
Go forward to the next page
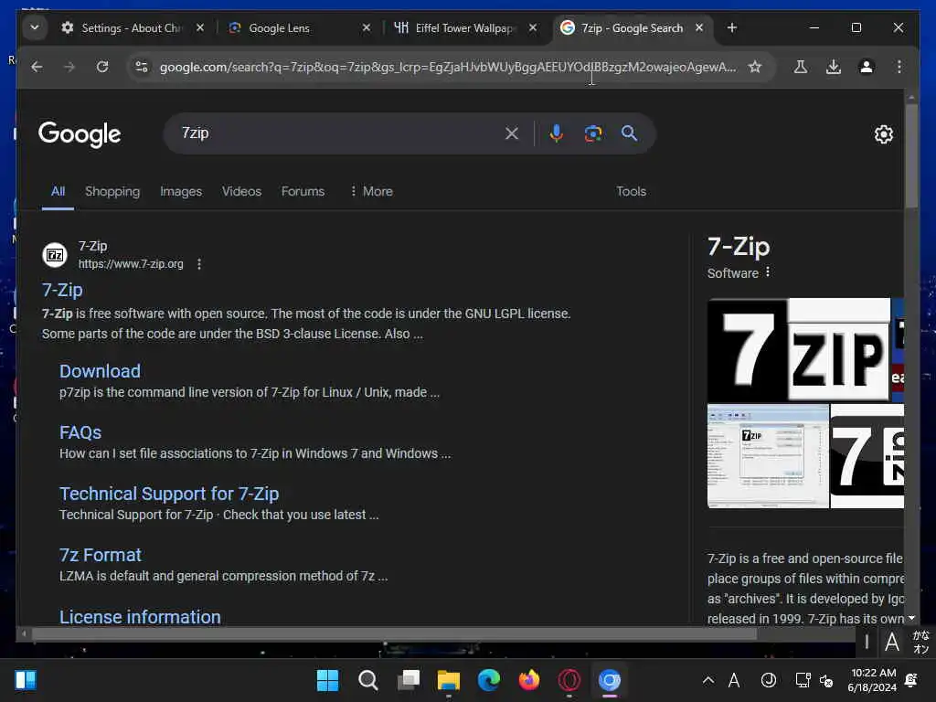coord(69,67)
